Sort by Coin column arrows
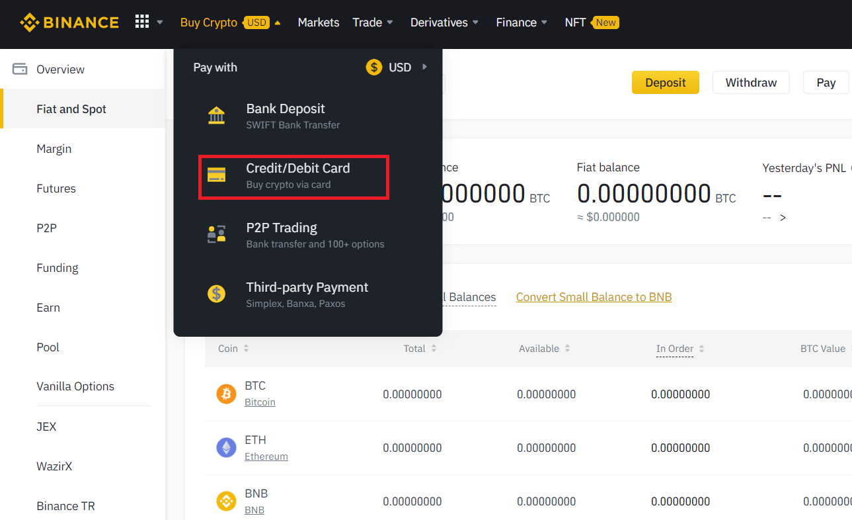The height and width of the screenshot is (520, 852). click(246, 349)
